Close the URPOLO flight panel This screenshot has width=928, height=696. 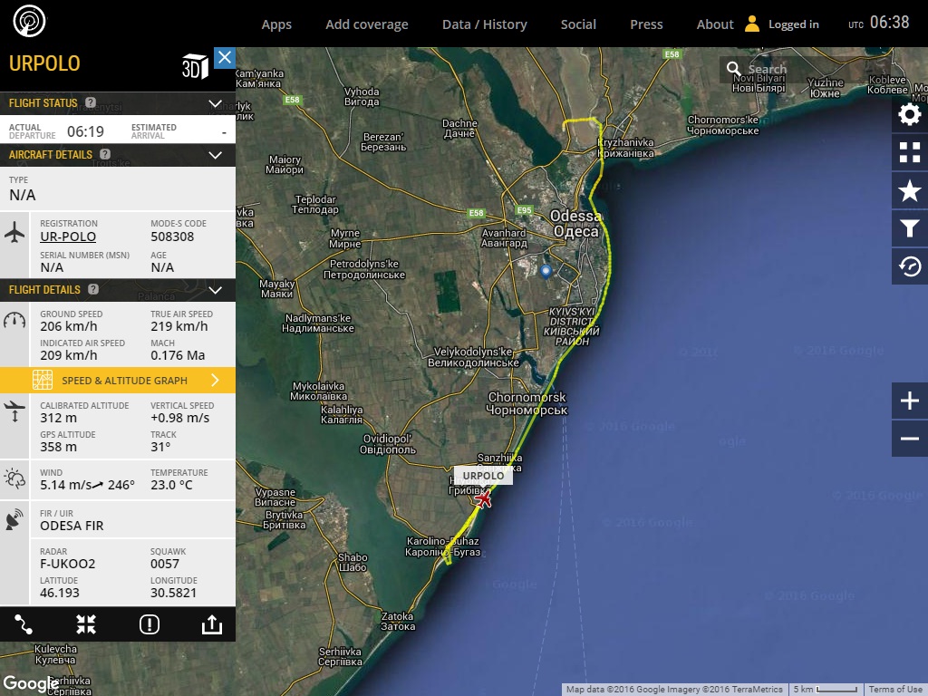(225, 58)
